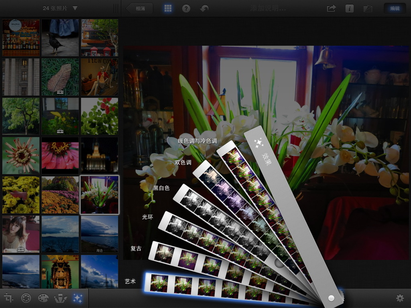Apply the first 艺术 effect frame

[159, 284]
